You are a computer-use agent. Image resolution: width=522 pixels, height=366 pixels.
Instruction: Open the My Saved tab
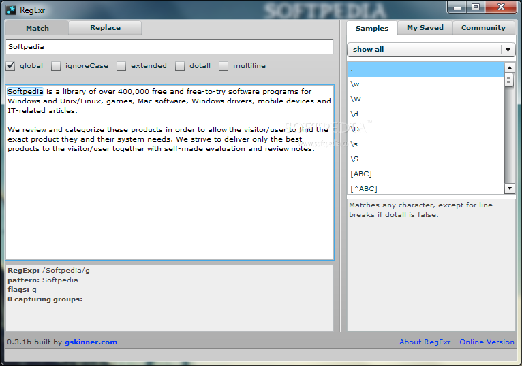pos(425,28)
